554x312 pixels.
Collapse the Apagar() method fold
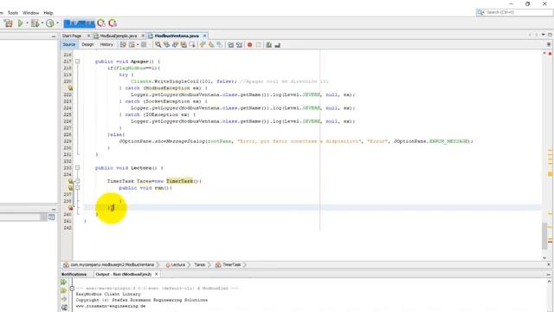pyautogui.click(x=77, y=62)
